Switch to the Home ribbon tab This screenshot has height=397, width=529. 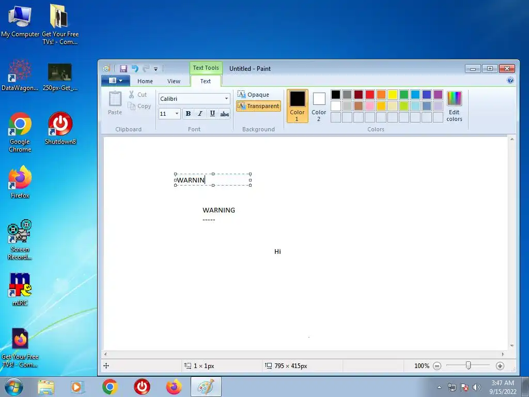click(x=145, y=81)
